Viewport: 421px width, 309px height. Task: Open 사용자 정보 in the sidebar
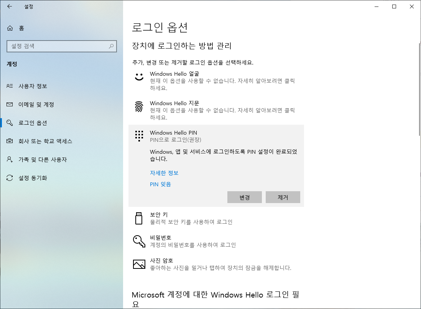click(61, 86)
